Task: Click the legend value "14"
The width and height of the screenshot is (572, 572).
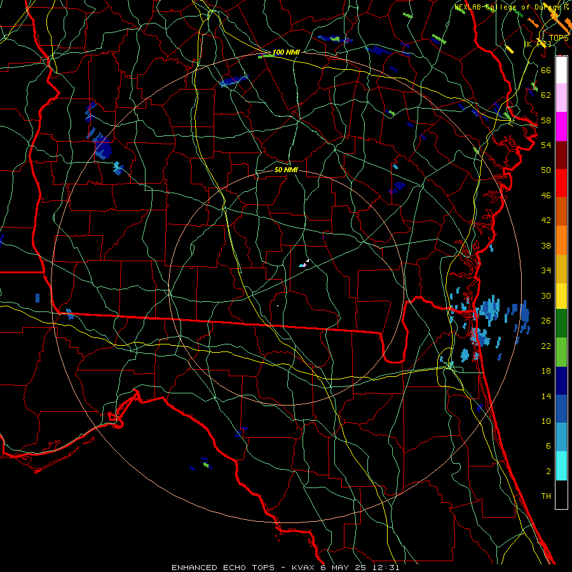Action: point(546,396)
